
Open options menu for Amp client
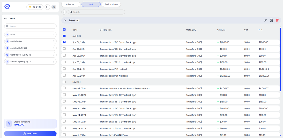(x=54, y=34)
